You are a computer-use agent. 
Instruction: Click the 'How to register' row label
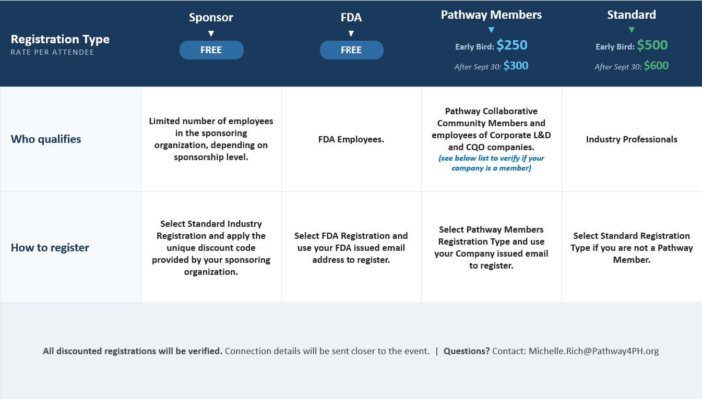tap(50, 248)
